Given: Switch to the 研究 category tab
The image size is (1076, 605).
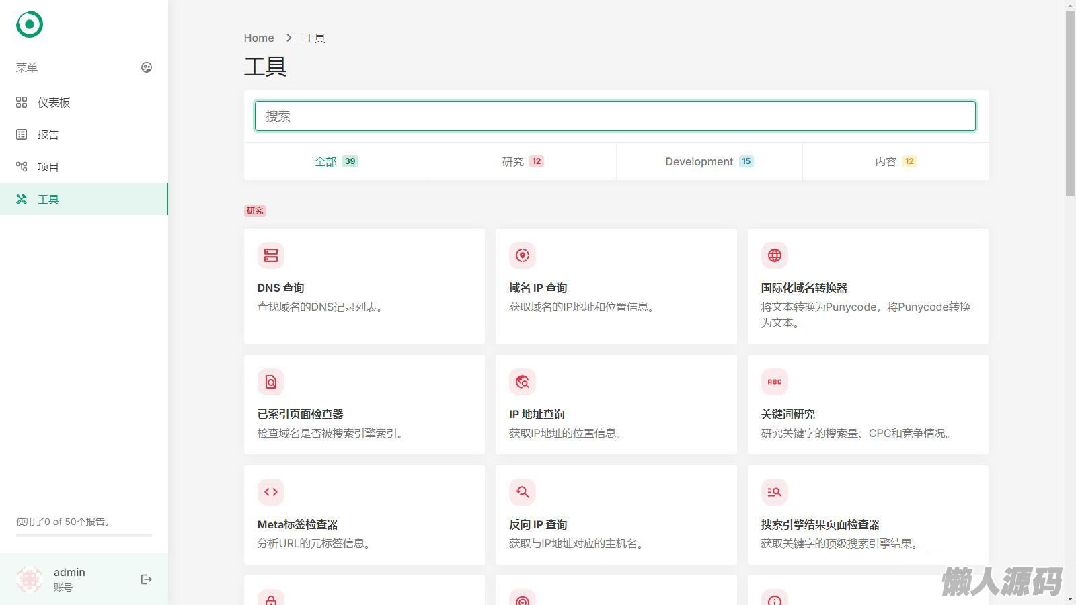Looking at the screenshot, I should (523, 161).
